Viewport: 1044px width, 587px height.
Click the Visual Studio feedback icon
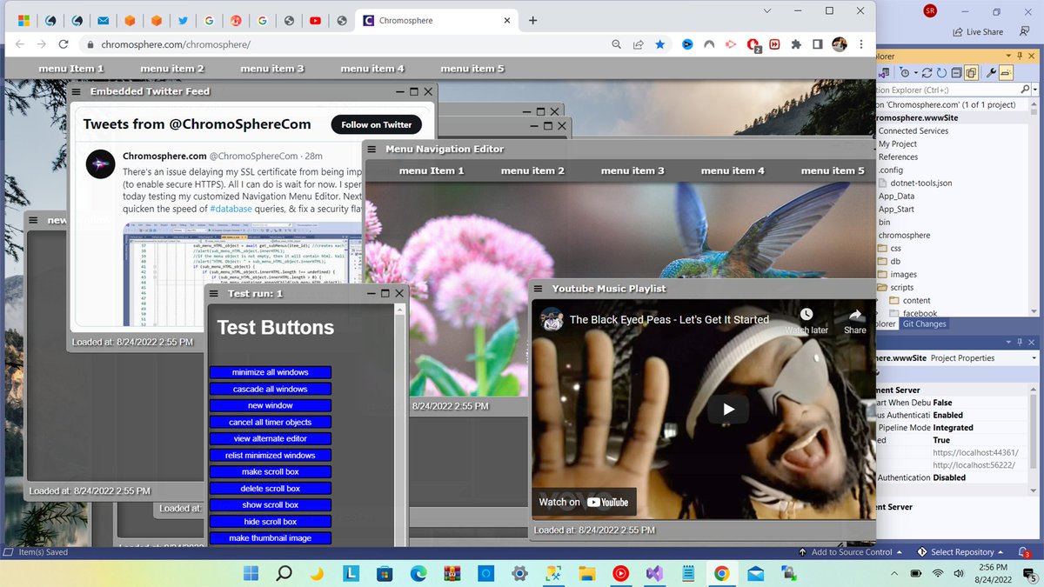(1023, 32)
